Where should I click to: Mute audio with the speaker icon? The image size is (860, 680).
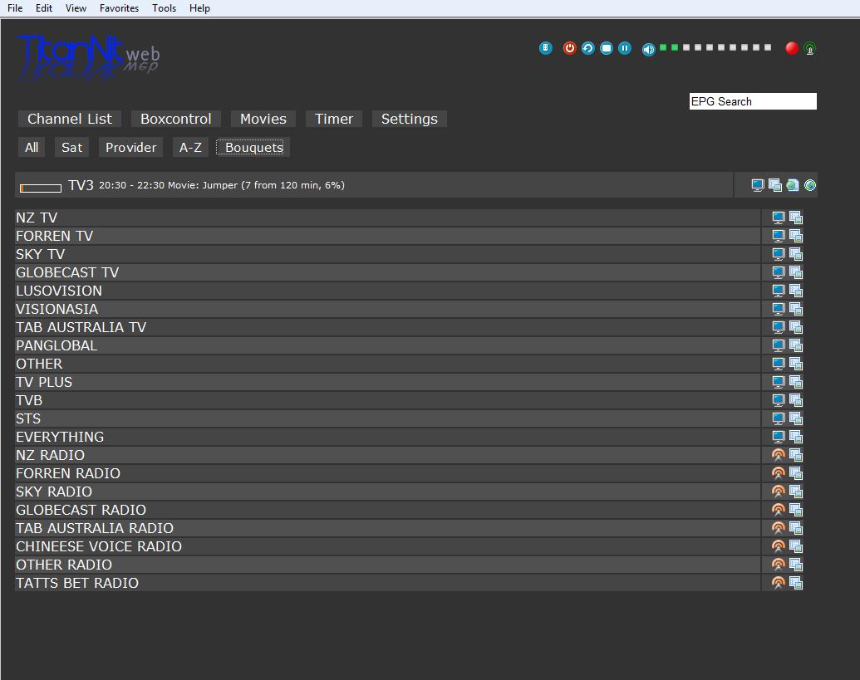pyautogui.click(x=648, y=49)
